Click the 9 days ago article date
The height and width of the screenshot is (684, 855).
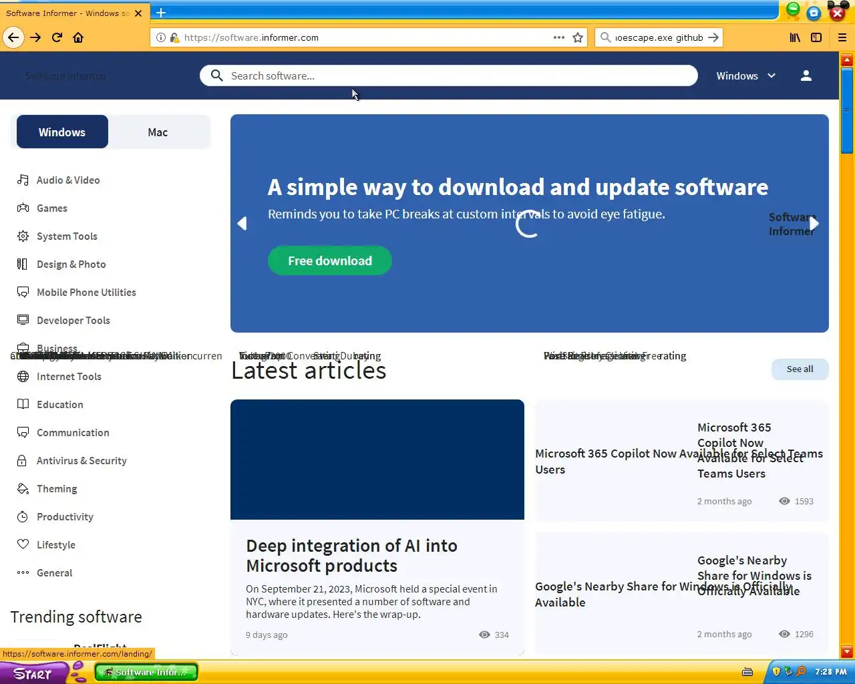click(267, 635)
